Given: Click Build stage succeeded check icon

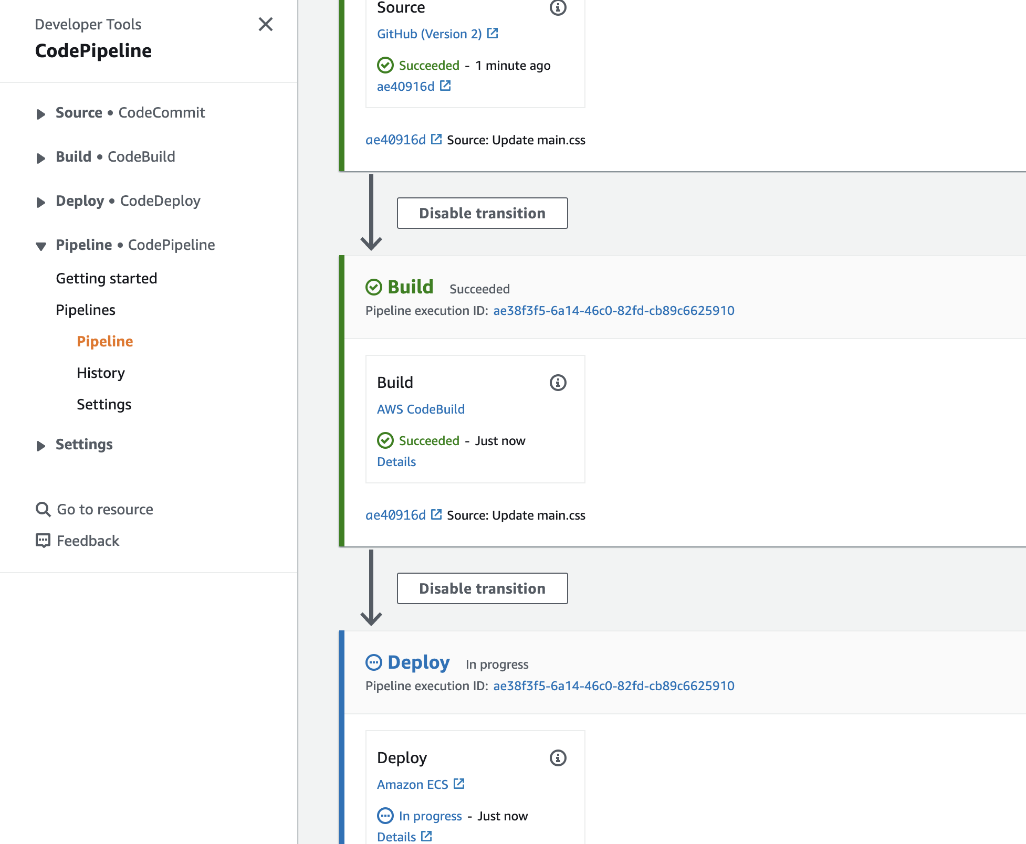Looking at the screenshot, I should click(x=373, y=287).
